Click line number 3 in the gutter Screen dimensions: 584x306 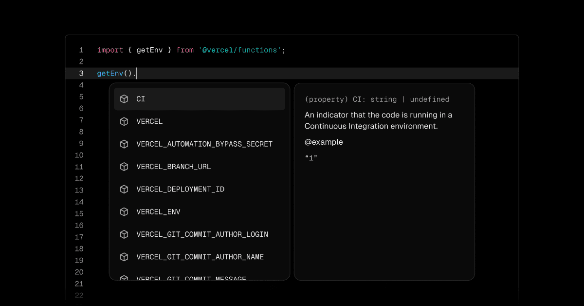[x=81, y=74]
